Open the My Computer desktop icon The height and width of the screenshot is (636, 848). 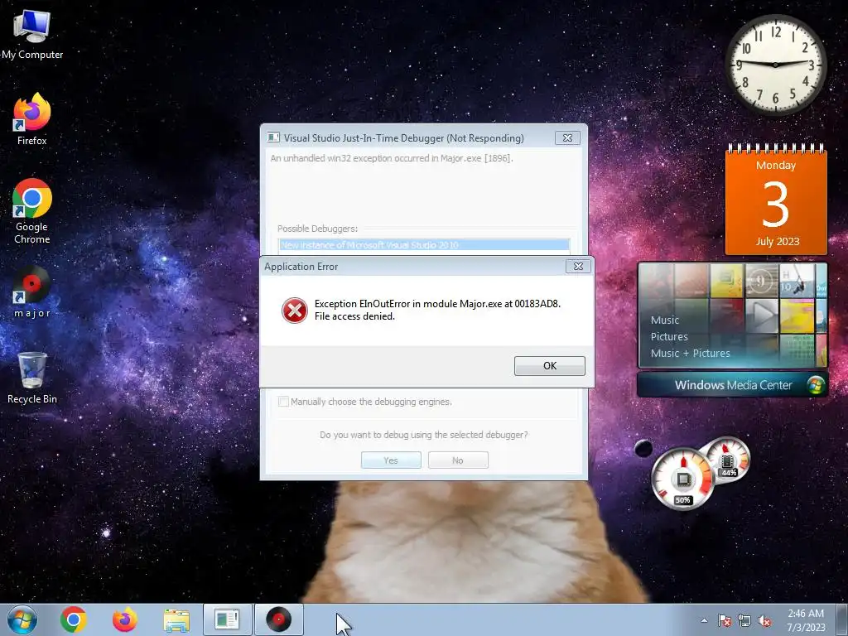(x=32, y=35)
